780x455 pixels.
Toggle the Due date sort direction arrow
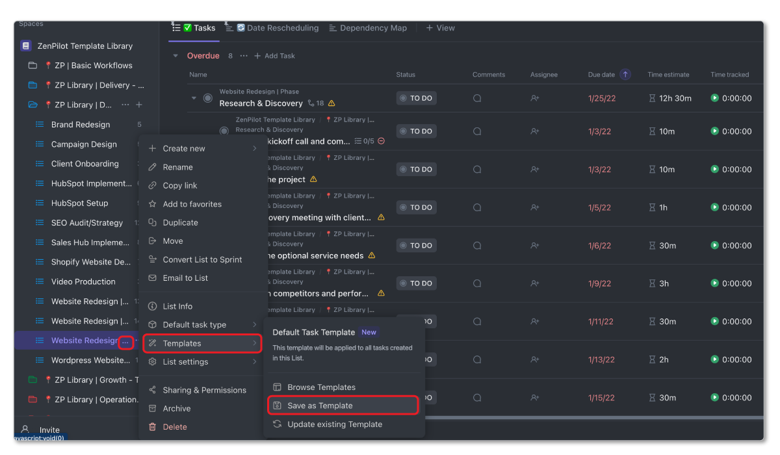(x=625, y=74)
